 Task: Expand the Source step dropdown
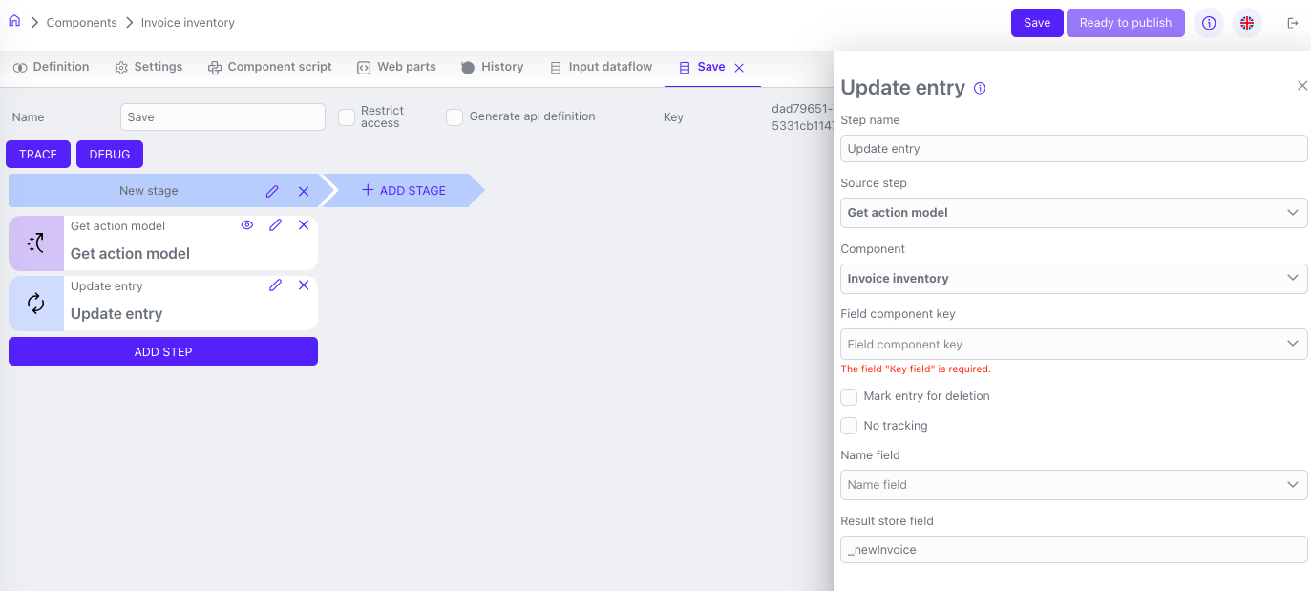pyautogui.click(x=1073, y=213)
